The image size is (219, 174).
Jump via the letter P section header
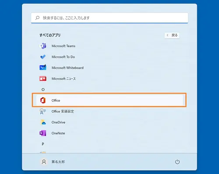[43, 144]
